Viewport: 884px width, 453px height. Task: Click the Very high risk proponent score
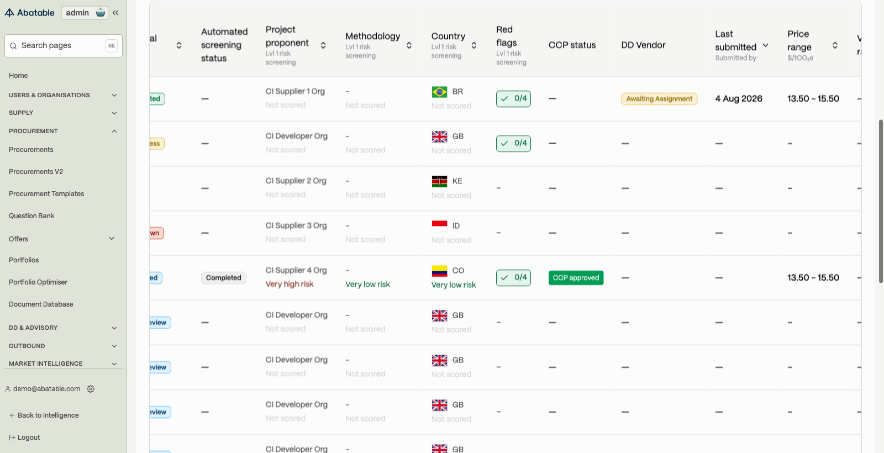pos(290,285)
